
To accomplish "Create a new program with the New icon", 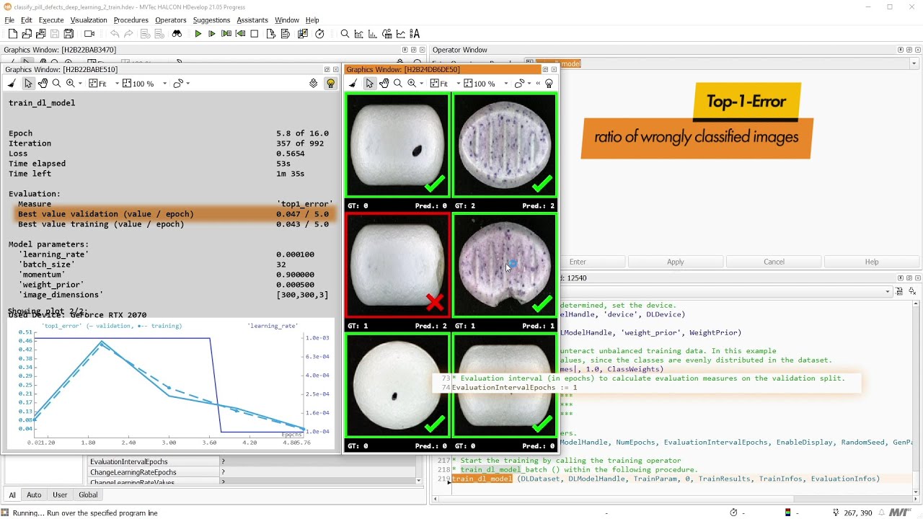I will 12,34.
